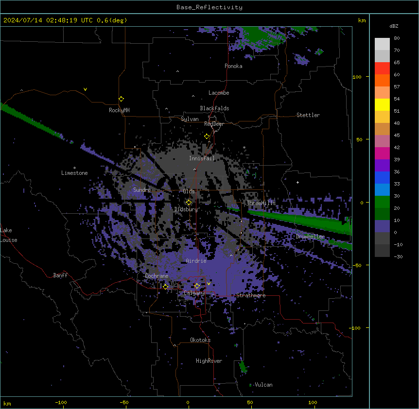Click the Innisfail label

(202, 158)
